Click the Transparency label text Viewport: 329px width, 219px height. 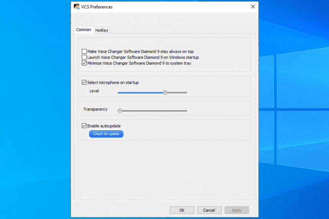[x=95, y=109]
